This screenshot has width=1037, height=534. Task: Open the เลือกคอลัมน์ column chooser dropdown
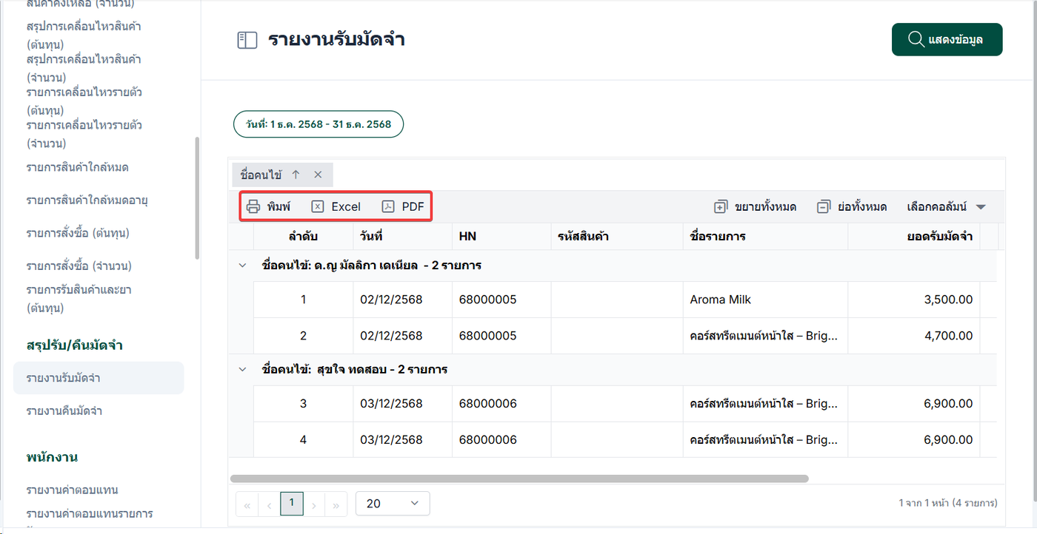coord(947,207)
